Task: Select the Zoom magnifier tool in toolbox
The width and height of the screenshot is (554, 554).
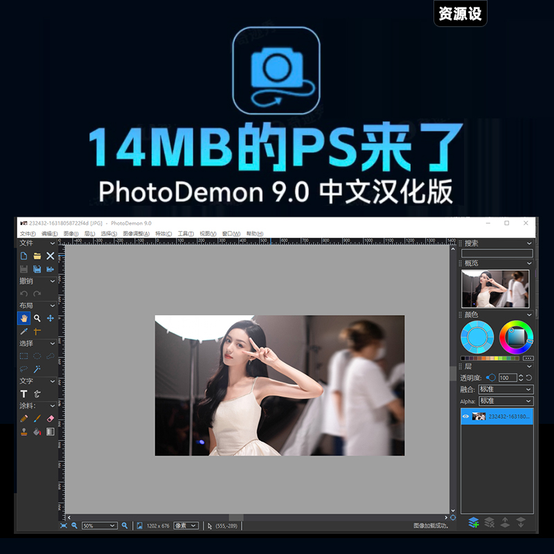Action: tap(37, 319)
